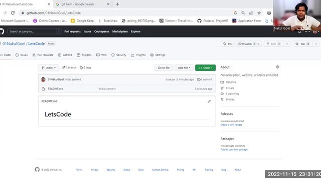Star the repository with the Star button
321x180 pixels.
point(303,44)
